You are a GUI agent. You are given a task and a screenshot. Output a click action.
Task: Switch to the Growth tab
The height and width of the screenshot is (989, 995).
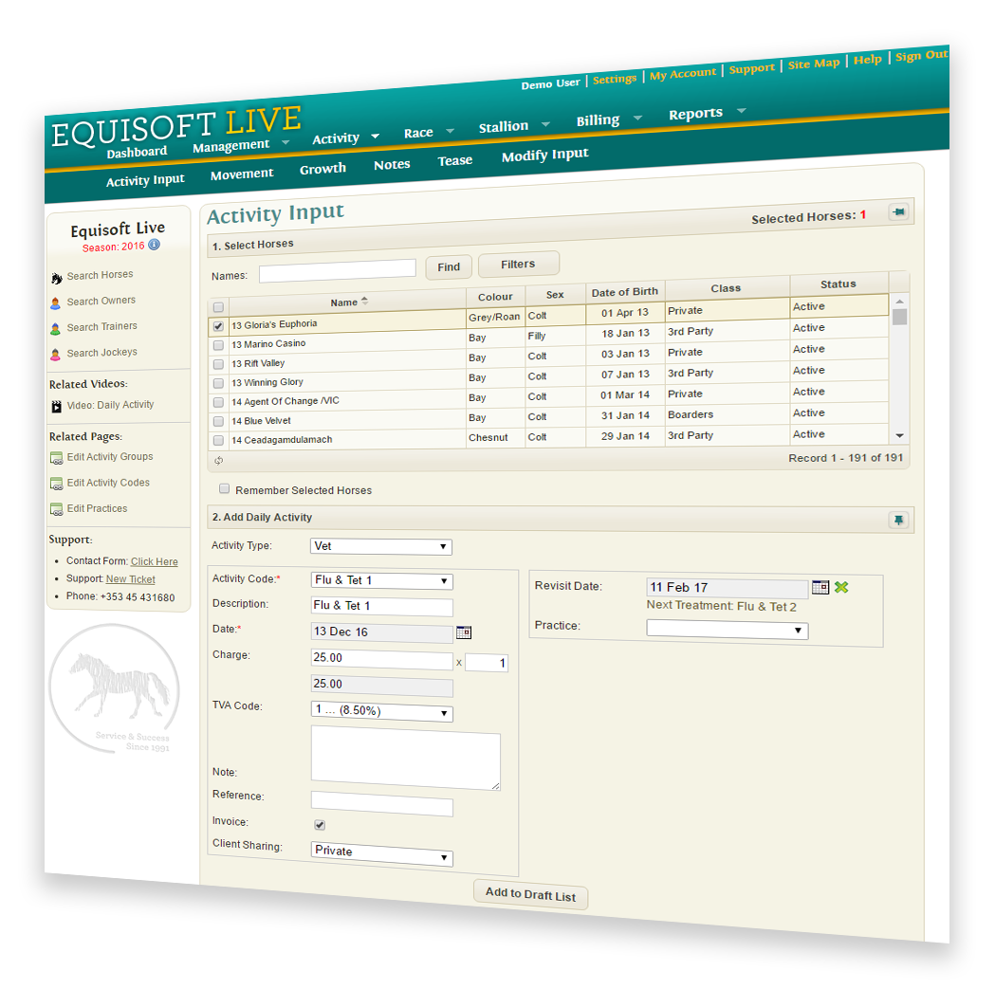click(322, 169)
